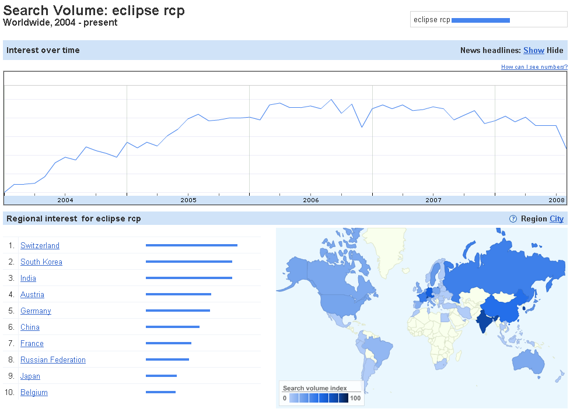The width and height of the screenshot is (570, 409).
Task: Click Australia on the world map
Action: pyautogui.click(x=528, y=361)
